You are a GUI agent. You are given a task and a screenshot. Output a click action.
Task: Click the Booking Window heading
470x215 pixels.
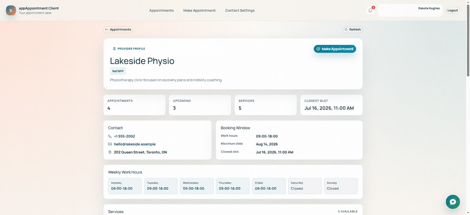[x=236, y=128]
